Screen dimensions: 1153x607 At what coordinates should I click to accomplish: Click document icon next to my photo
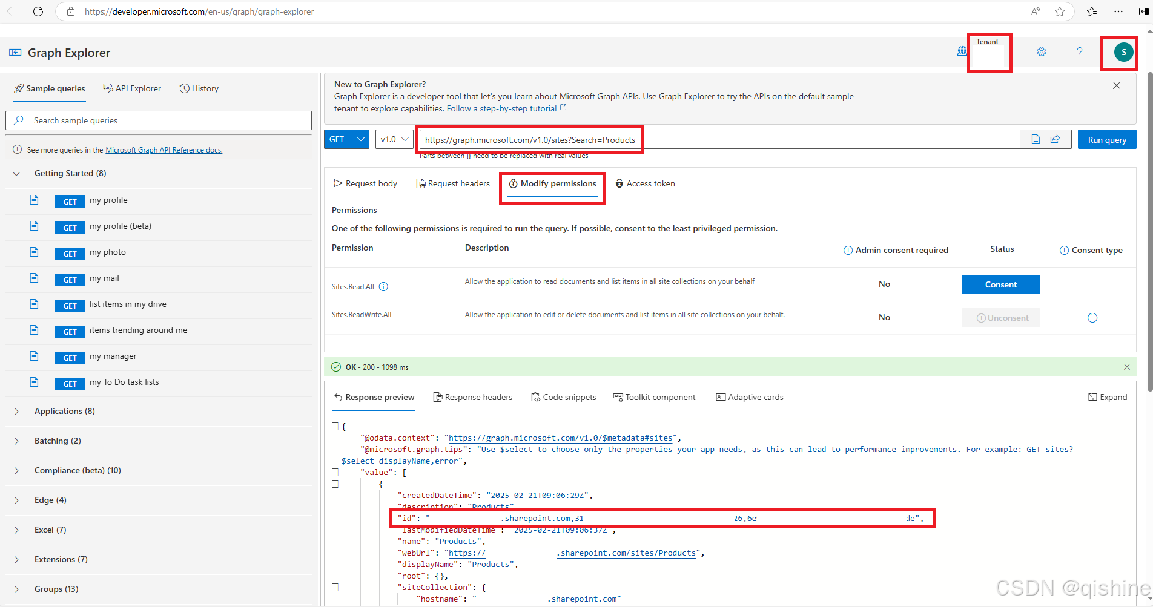click(x=35, y=252)
